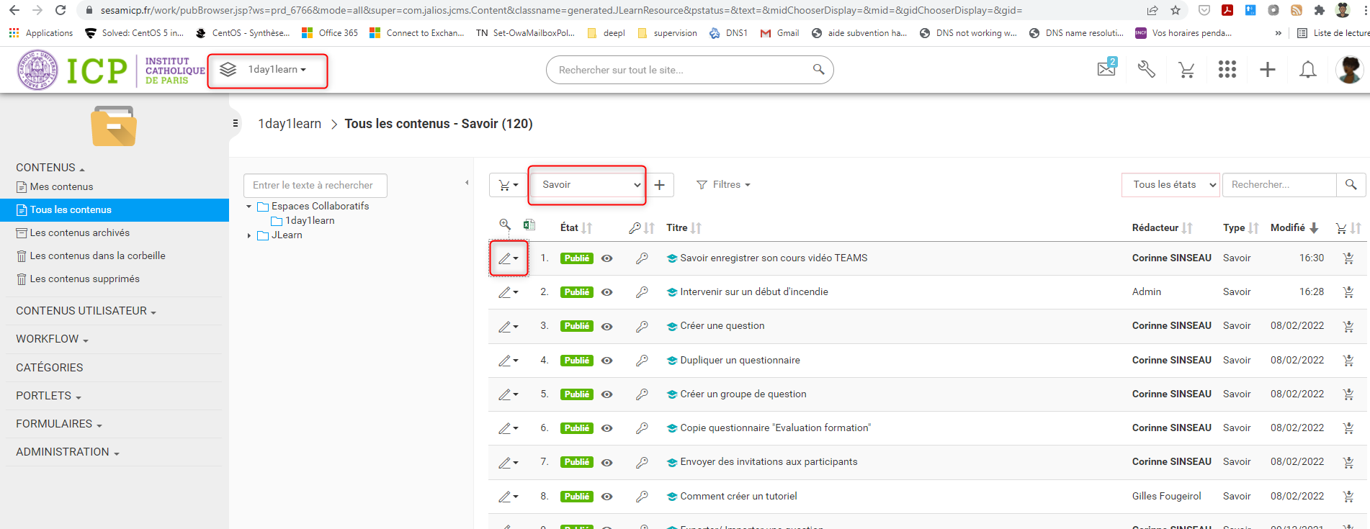Viewport: 1370px width, 529px height.
Task: Click the 'Rechercher sur tout le site' field
Action: [x=681, y=70]
